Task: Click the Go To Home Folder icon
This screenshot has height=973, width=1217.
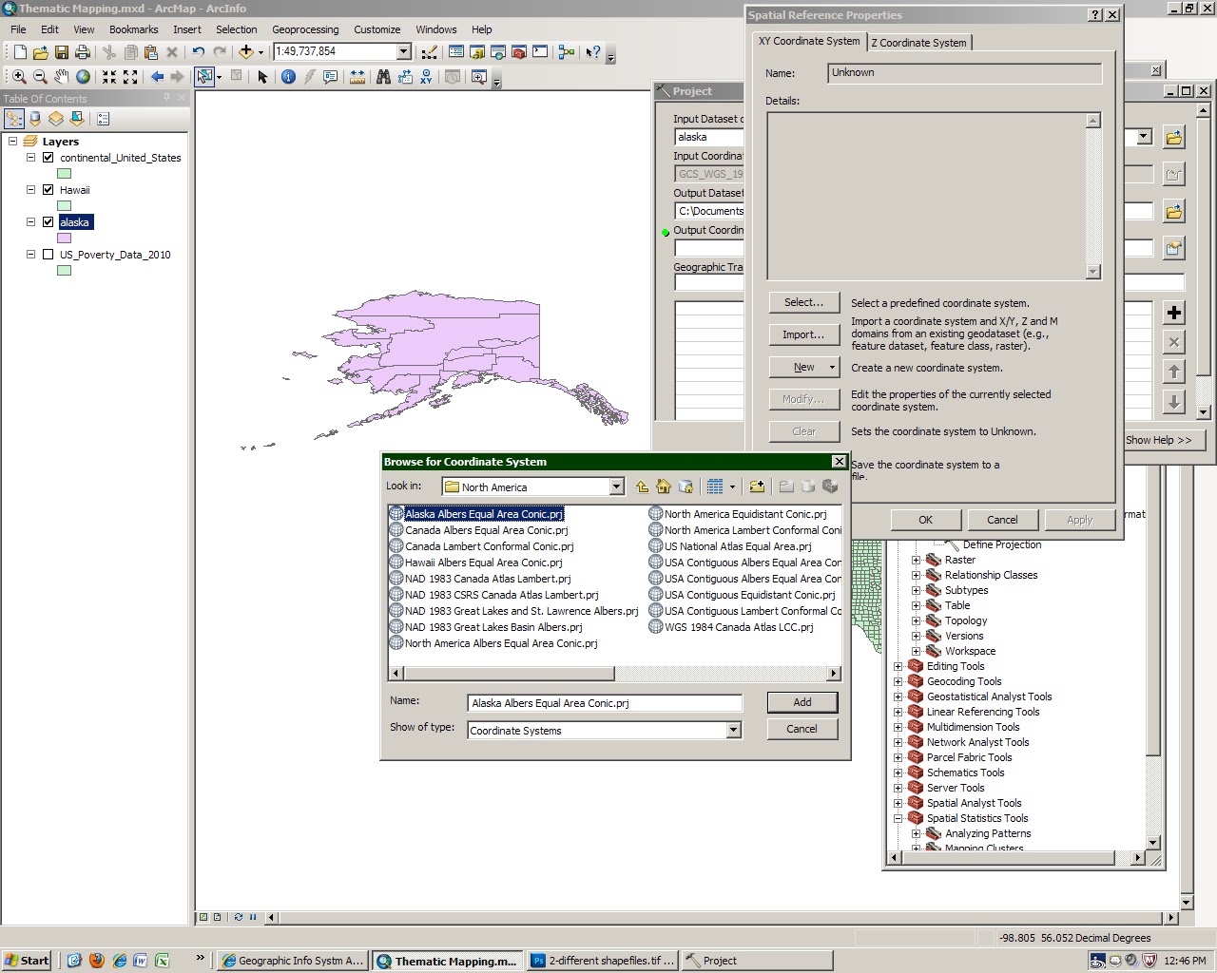Action: click(664, 486)
